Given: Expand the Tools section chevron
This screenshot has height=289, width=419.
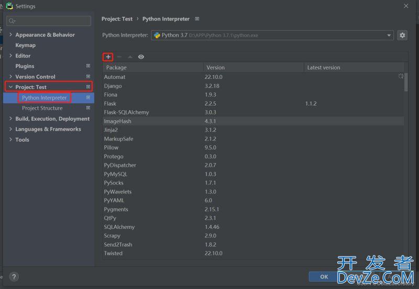Looking at the screenshot, I should pos(10,140).
